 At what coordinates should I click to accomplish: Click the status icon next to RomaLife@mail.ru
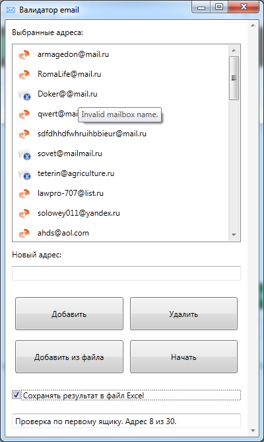(24, 75)
